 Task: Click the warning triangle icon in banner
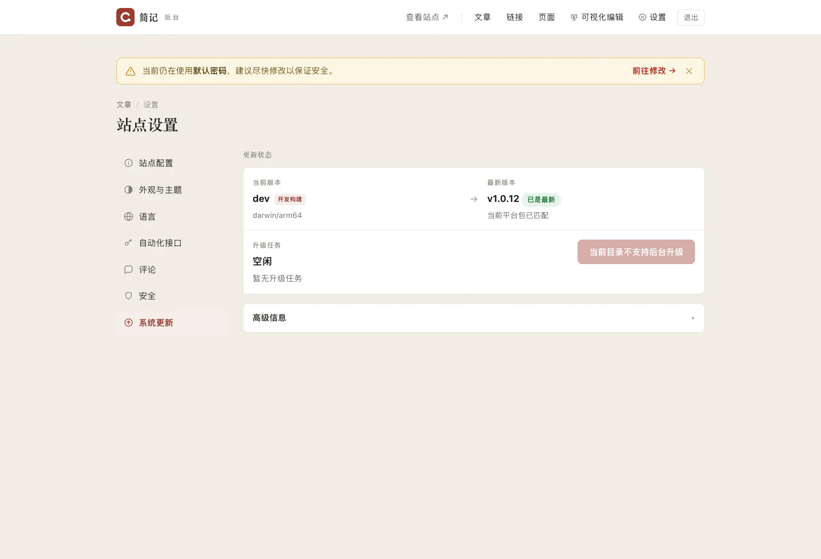point(131,71)
